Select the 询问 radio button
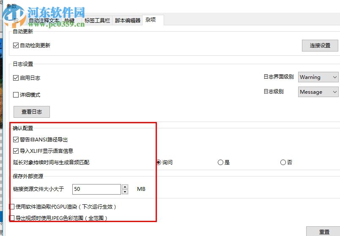340x236 pixels. (x=159, y=163)
